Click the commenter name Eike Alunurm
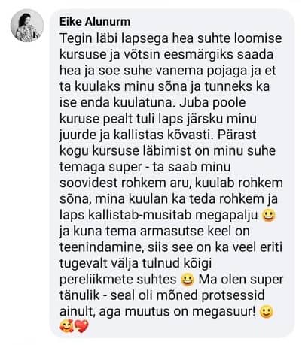This screenshot has width=305, height=345. point(95,22)
